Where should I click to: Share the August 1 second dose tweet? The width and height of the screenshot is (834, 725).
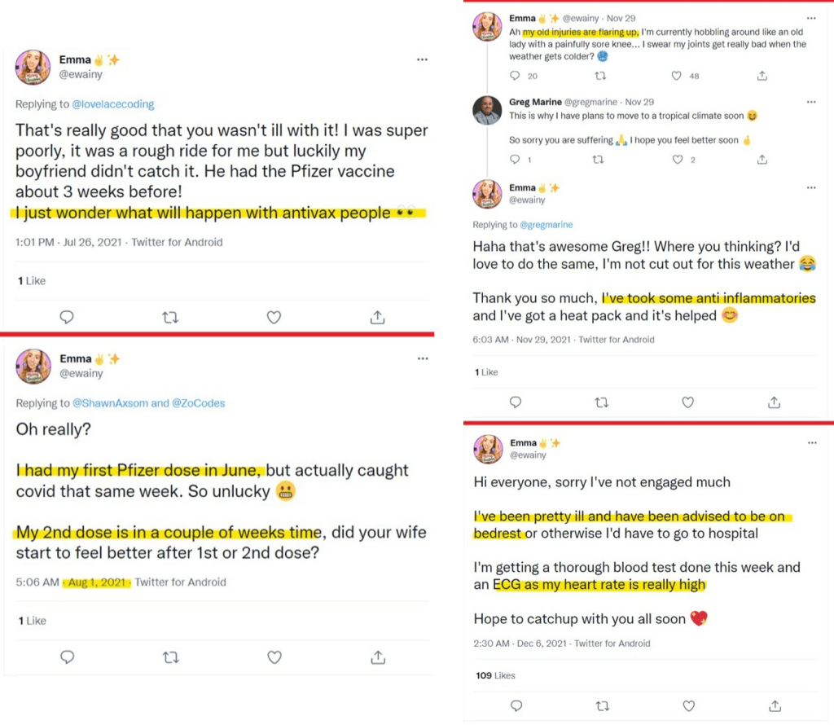pyautogui.click(x=378, y=657)
